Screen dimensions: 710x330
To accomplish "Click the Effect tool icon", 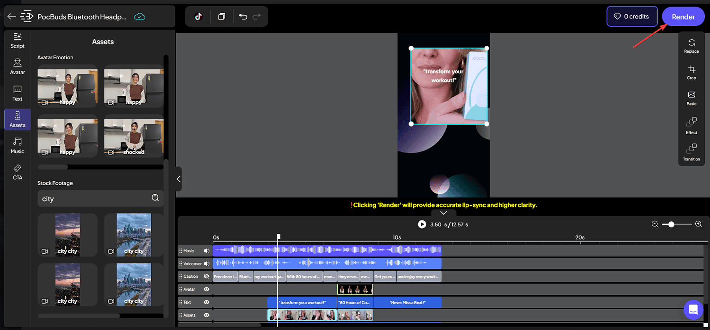I will pyautogui.click(x=691, y=126).
